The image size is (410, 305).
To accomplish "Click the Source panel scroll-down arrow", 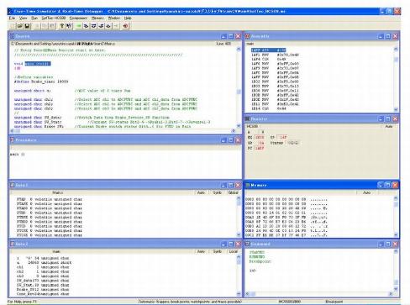I will click(x=239, y=126).
